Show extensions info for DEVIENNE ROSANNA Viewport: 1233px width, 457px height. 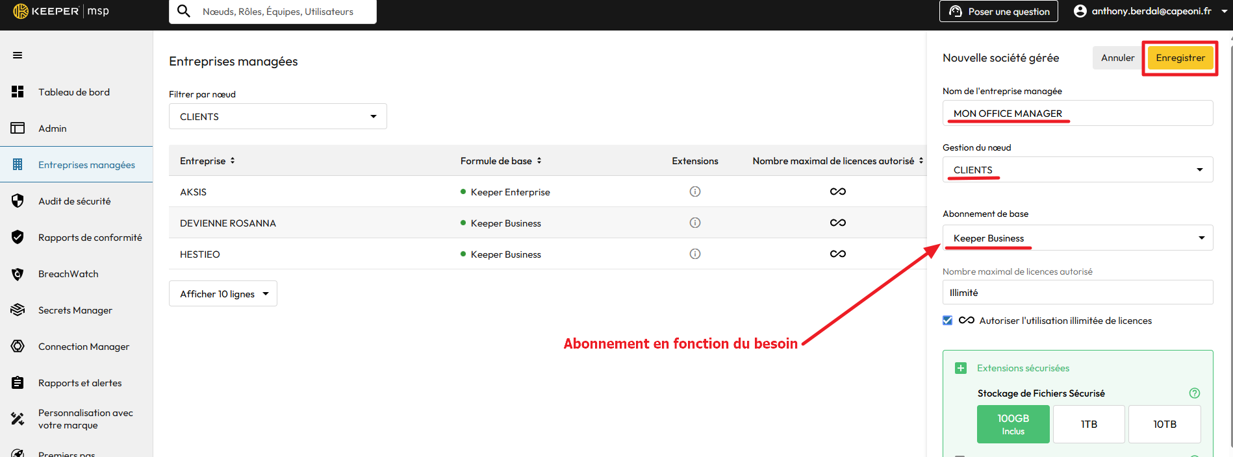[x=695, y=223]
